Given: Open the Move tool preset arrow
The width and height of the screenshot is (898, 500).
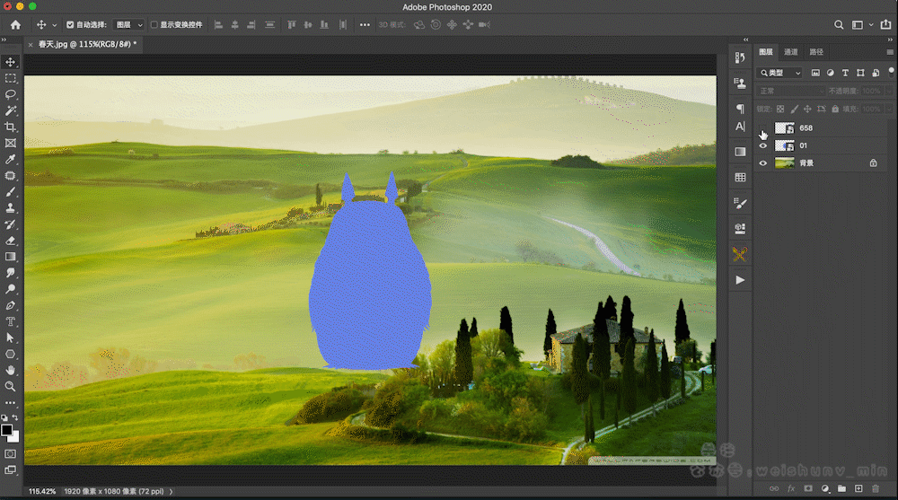Looking at the screenshot, I should (55, 25).
